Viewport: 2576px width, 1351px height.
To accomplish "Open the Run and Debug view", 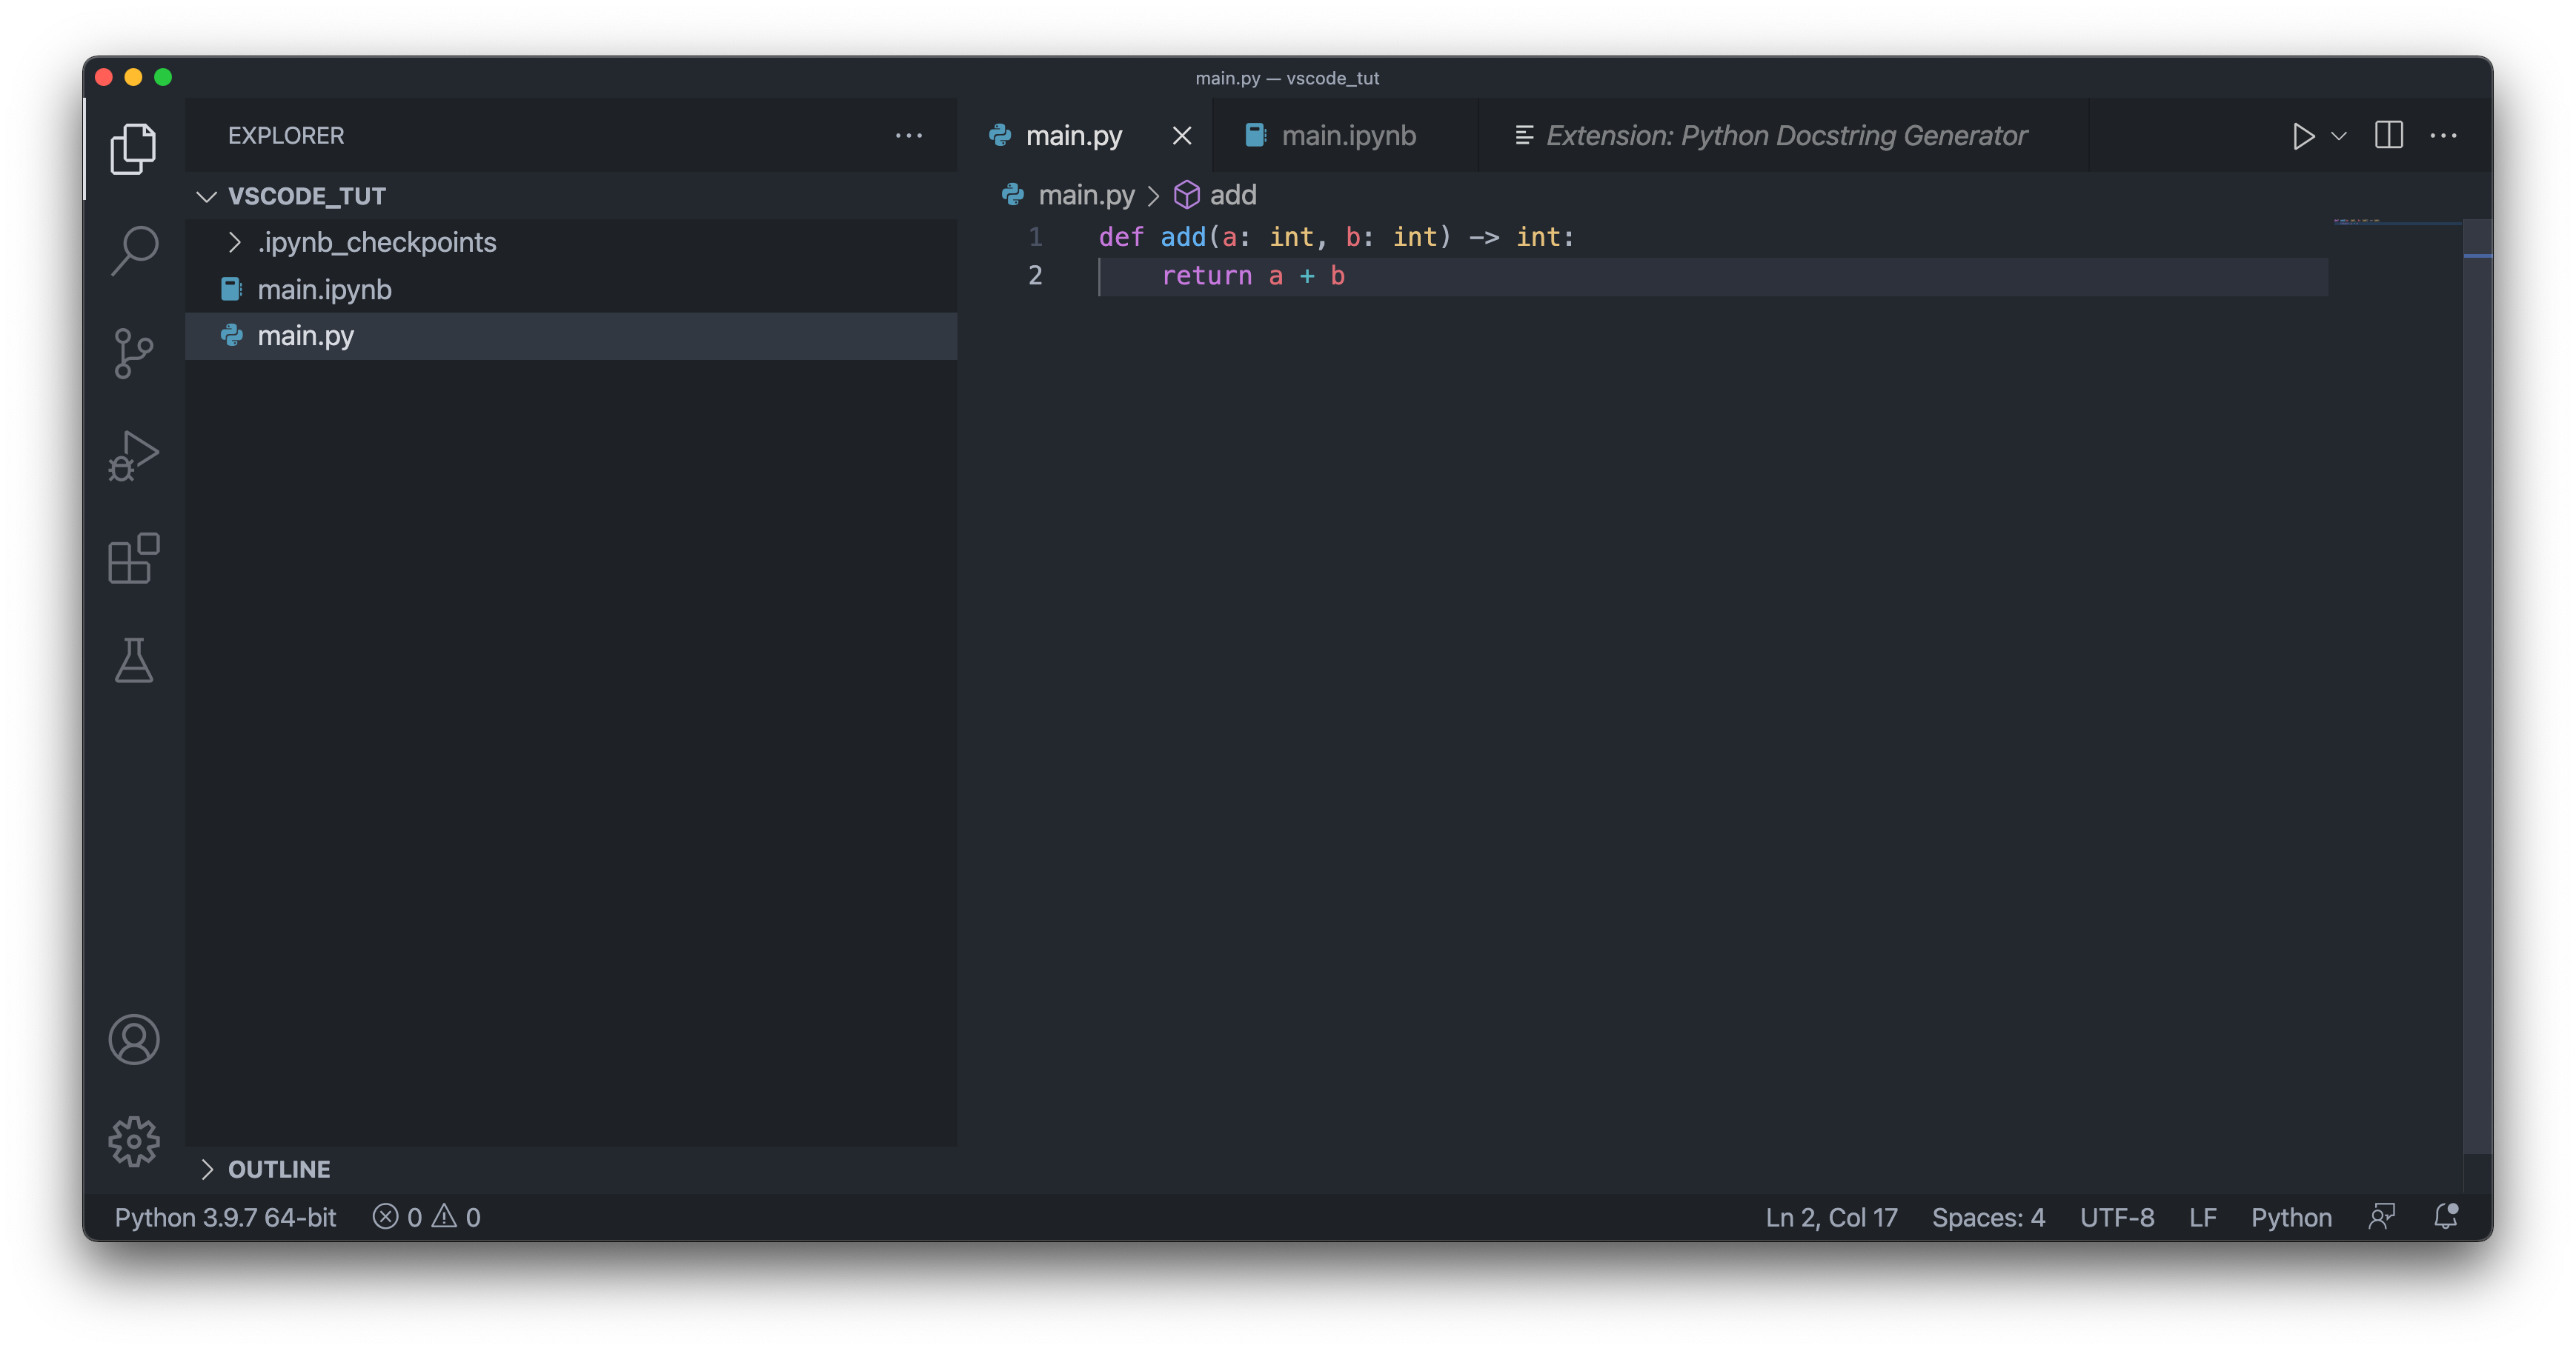I will point(134,456).
